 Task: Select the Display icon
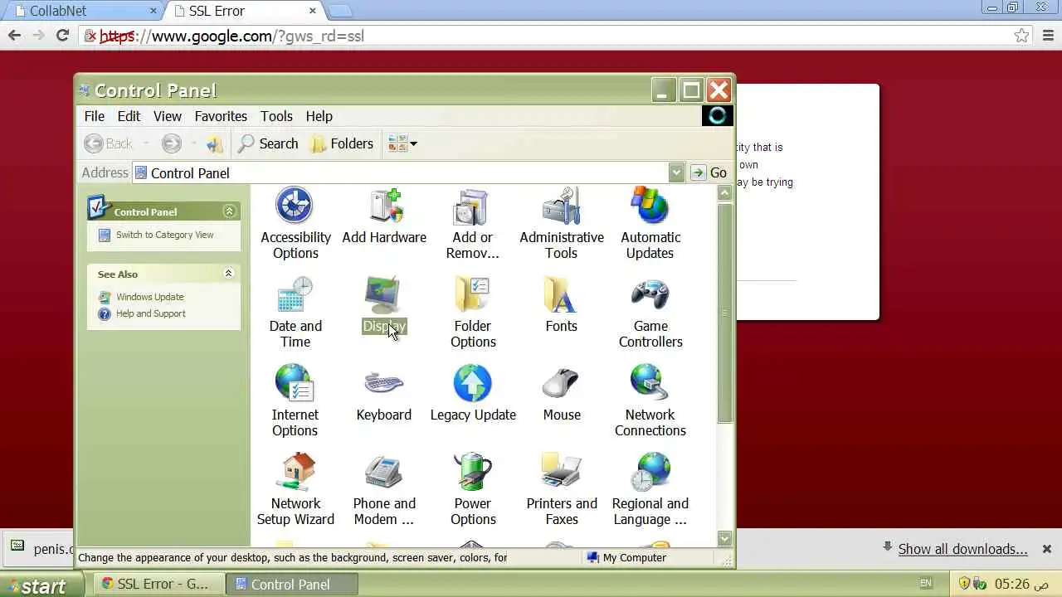(x=383, y=305)
